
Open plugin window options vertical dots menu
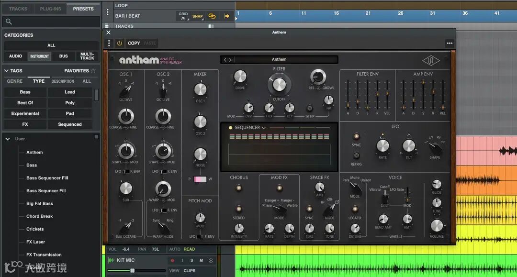pyautogui.click(x=109, y=43)
